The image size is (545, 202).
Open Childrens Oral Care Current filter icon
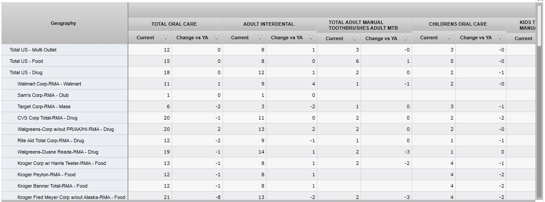(x=449, y=38)
